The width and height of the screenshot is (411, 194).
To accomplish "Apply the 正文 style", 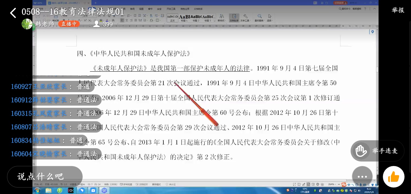I will (x=172, y=18).
